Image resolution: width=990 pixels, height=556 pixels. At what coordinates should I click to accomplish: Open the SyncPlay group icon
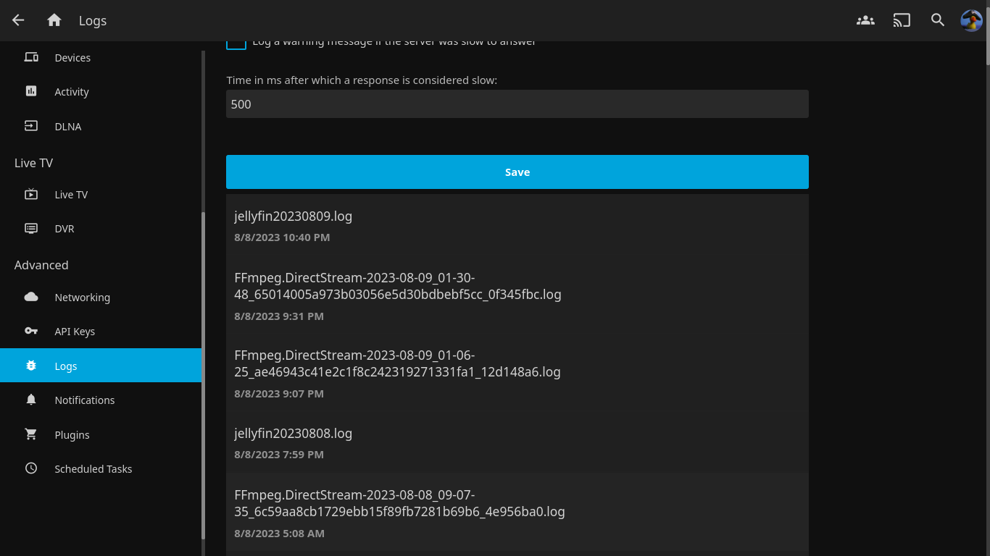tap(865, 20)
